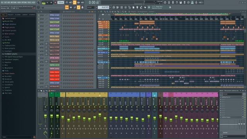This screenshot has height=139, width=247.
Task: Click the highlighted view playlist icon
Action: [x=67, y=7]
